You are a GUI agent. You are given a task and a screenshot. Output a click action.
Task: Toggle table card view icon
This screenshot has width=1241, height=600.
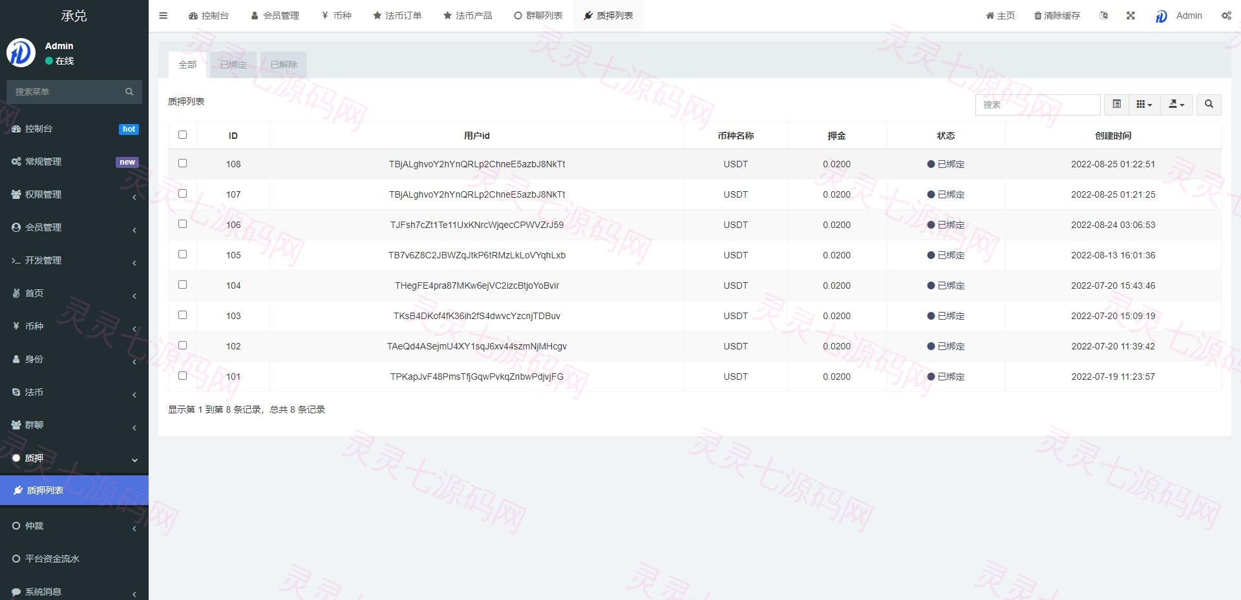(x=1116, y=104)
